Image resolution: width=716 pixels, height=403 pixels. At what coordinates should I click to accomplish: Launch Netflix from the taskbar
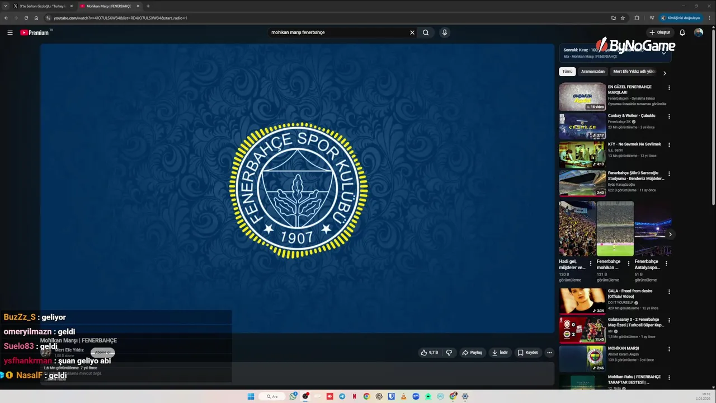pos(355,396)
